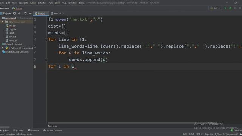Open the first run configuration dropdown
This screenshot has width=242, height=136.
215,8
